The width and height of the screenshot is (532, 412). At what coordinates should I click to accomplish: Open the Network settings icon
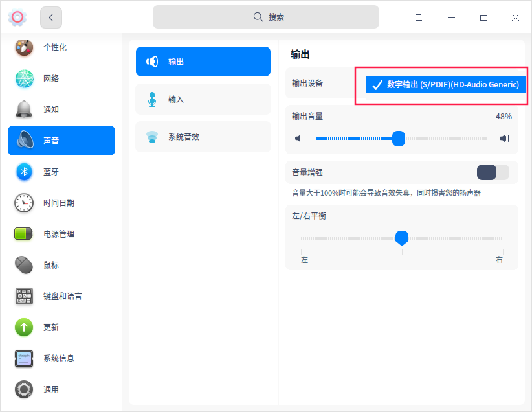tap(24, 78)
